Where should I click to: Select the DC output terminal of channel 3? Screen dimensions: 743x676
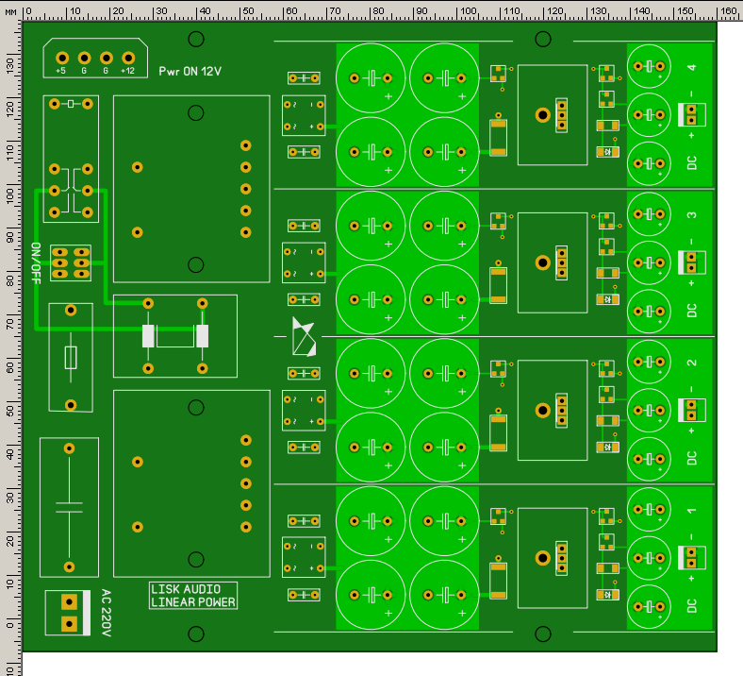tap(692, 262)
